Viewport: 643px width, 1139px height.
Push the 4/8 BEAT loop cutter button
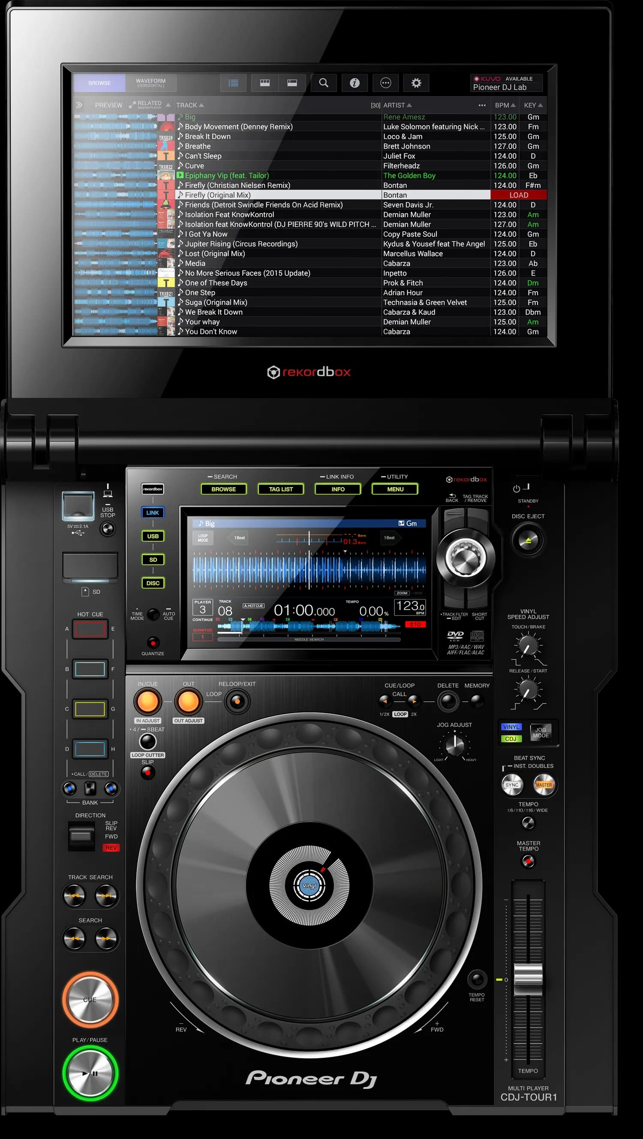(148, 741)
